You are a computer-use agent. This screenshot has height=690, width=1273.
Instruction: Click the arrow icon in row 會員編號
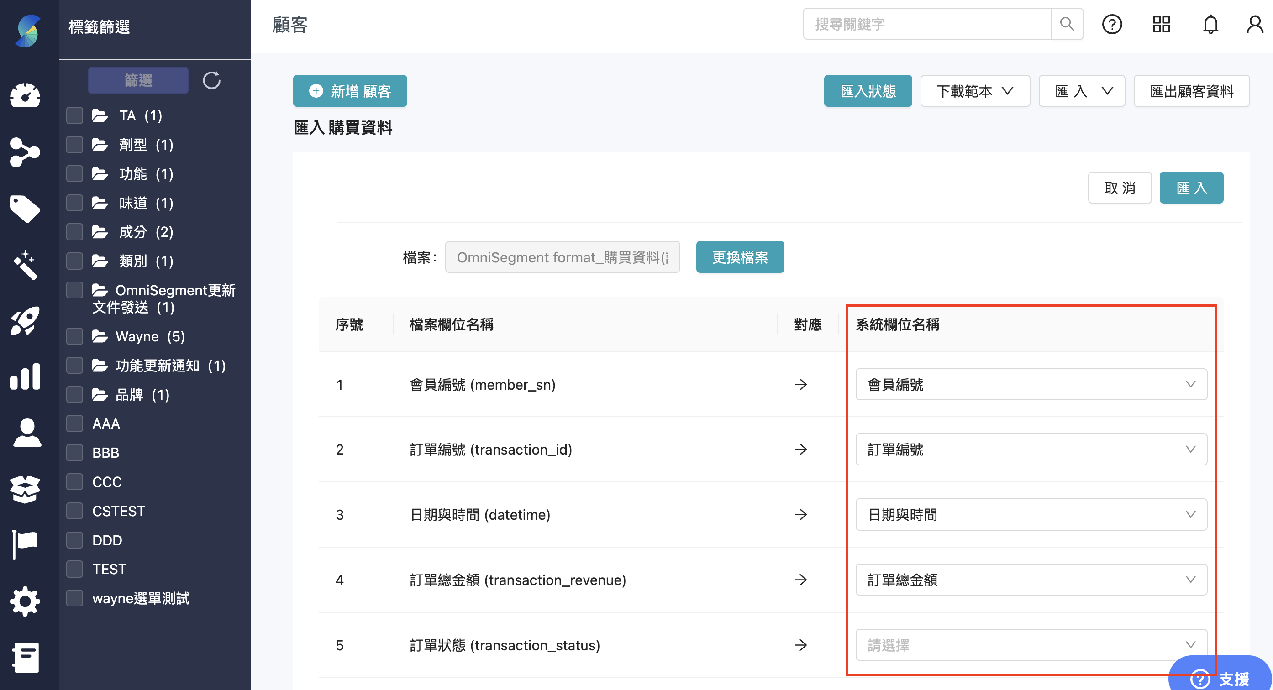click(x=800, y=384)
